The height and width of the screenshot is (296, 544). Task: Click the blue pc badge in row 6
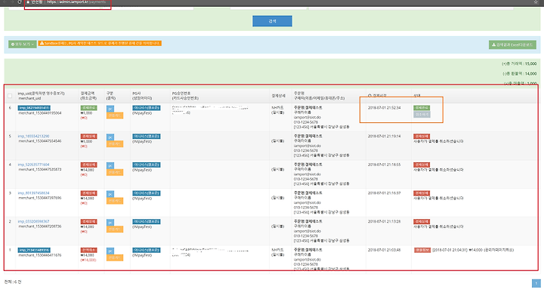tap(110, 109)
